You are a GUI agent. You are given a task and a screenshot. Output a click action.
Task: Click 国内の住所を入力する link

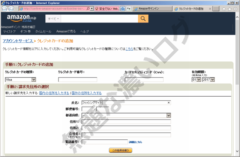[x=54, y=93]
